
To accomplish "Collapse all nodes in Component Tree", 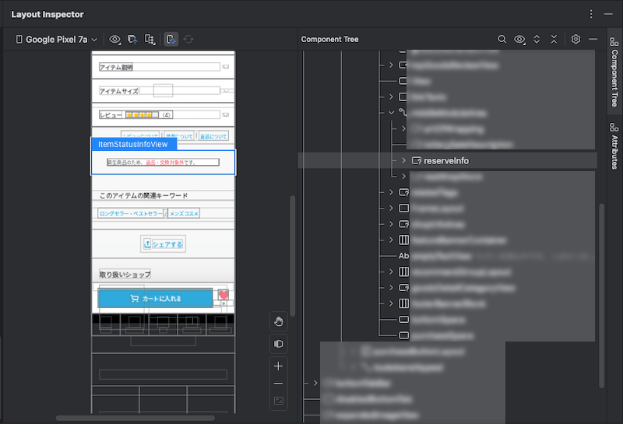I will click(554, 40).
